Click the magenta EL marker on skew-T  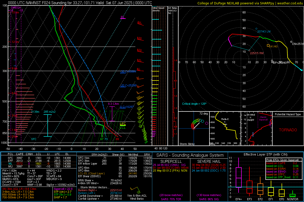coord(122,17)
